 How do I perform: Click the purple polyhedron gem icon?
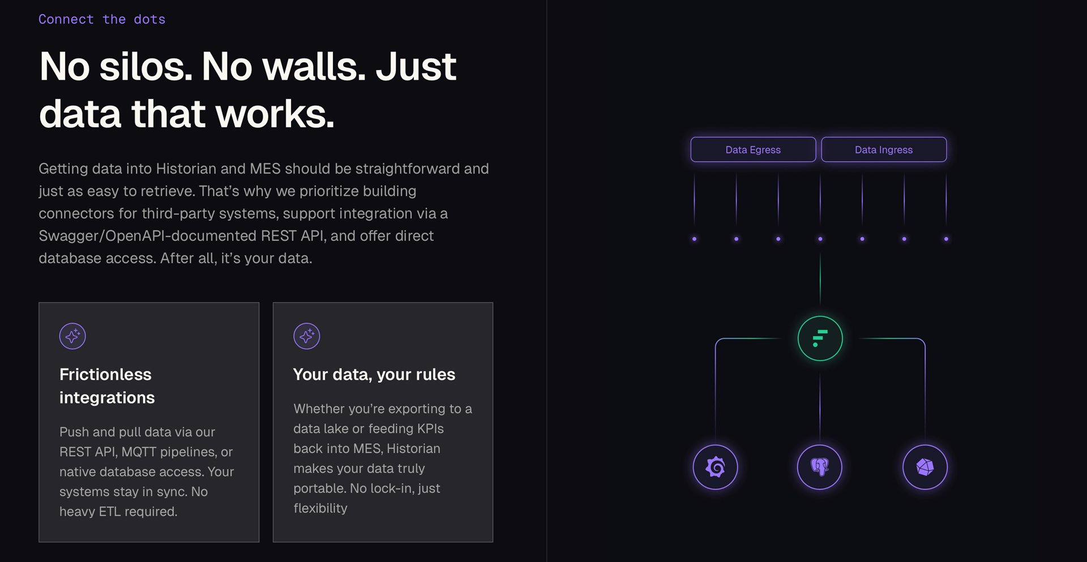[x=925, y=467]
